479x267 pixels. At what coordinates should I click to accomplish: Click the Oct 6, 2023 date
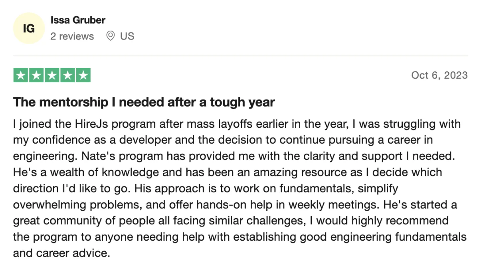439,75
